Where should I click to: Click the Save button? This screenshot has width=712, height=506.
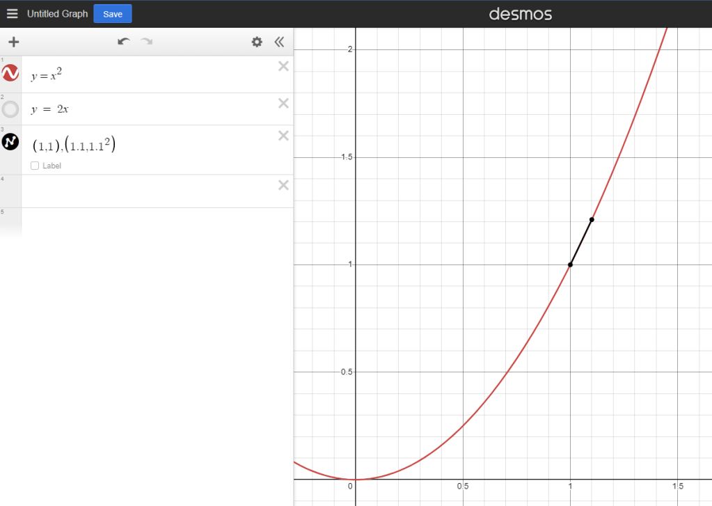tap(112, 14)
